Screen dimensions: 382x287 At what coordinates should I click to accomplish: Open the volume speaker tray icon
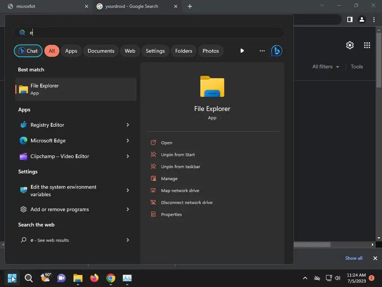[338, 278]
